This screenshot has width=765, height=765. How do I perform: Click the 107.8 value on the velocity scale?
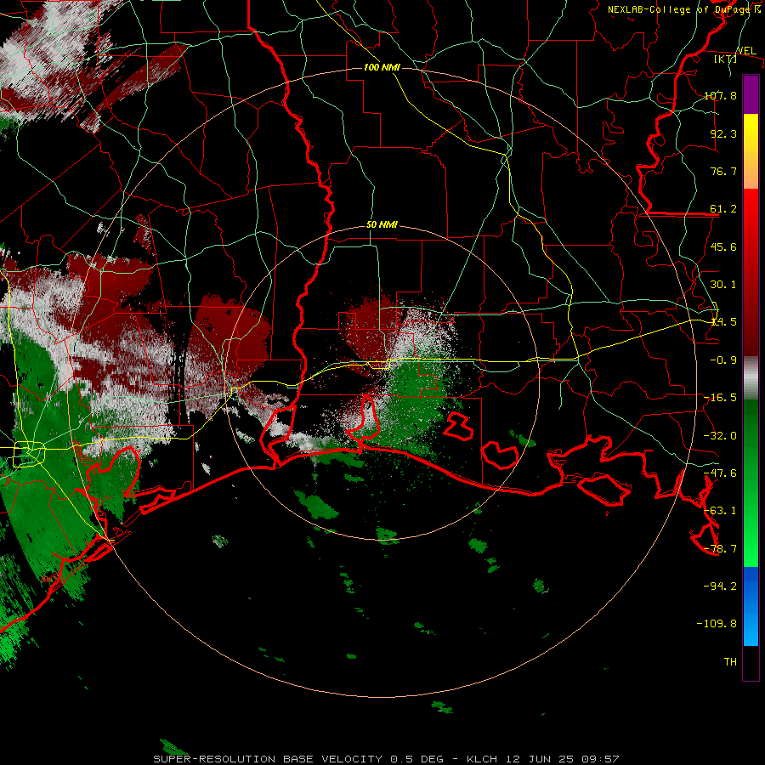point(720,95)
